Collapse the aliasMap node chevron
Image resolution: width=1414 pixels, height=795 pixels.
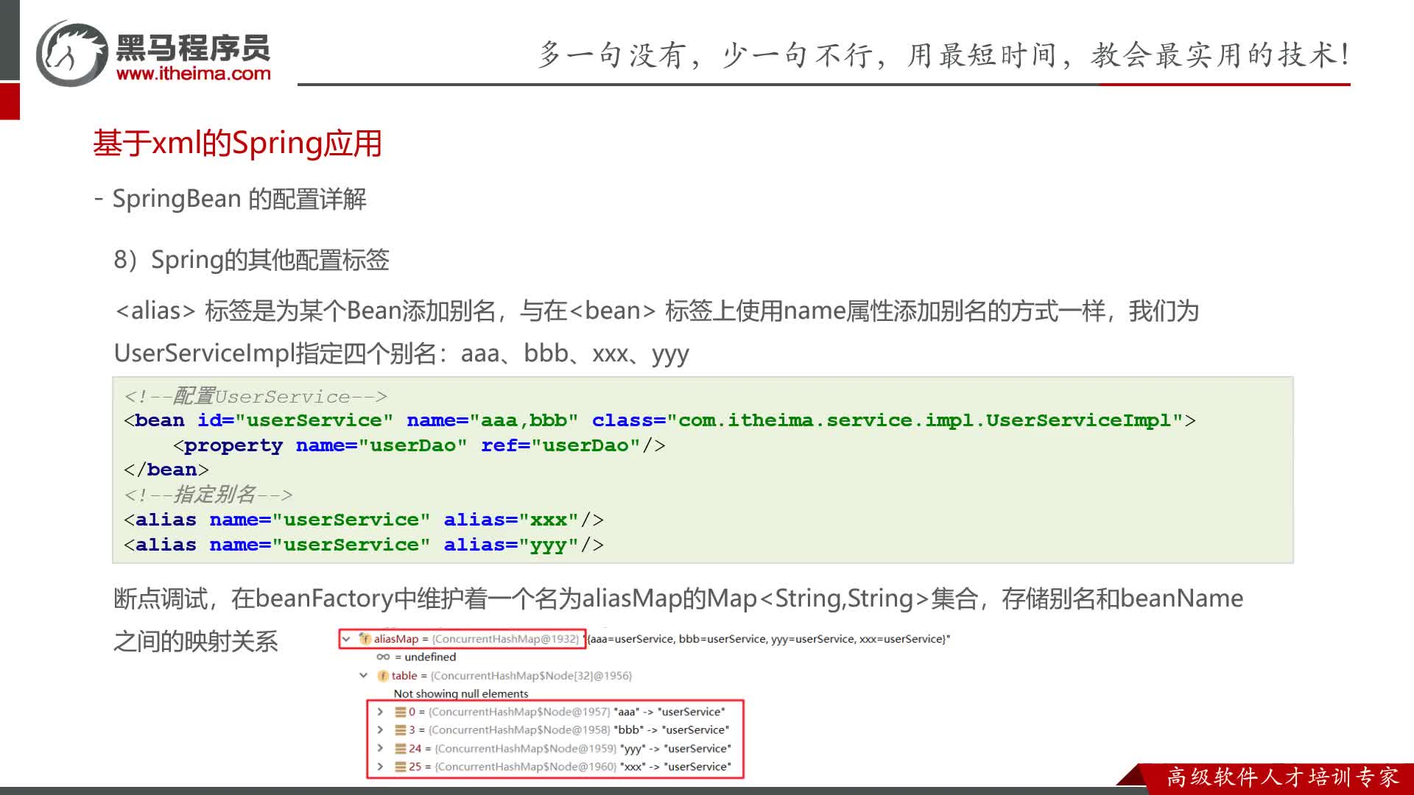(x=346, y=639)
